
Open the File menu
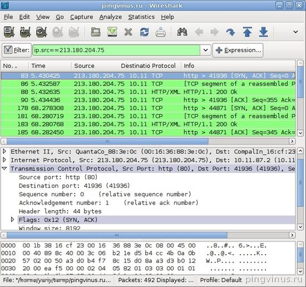8,17
